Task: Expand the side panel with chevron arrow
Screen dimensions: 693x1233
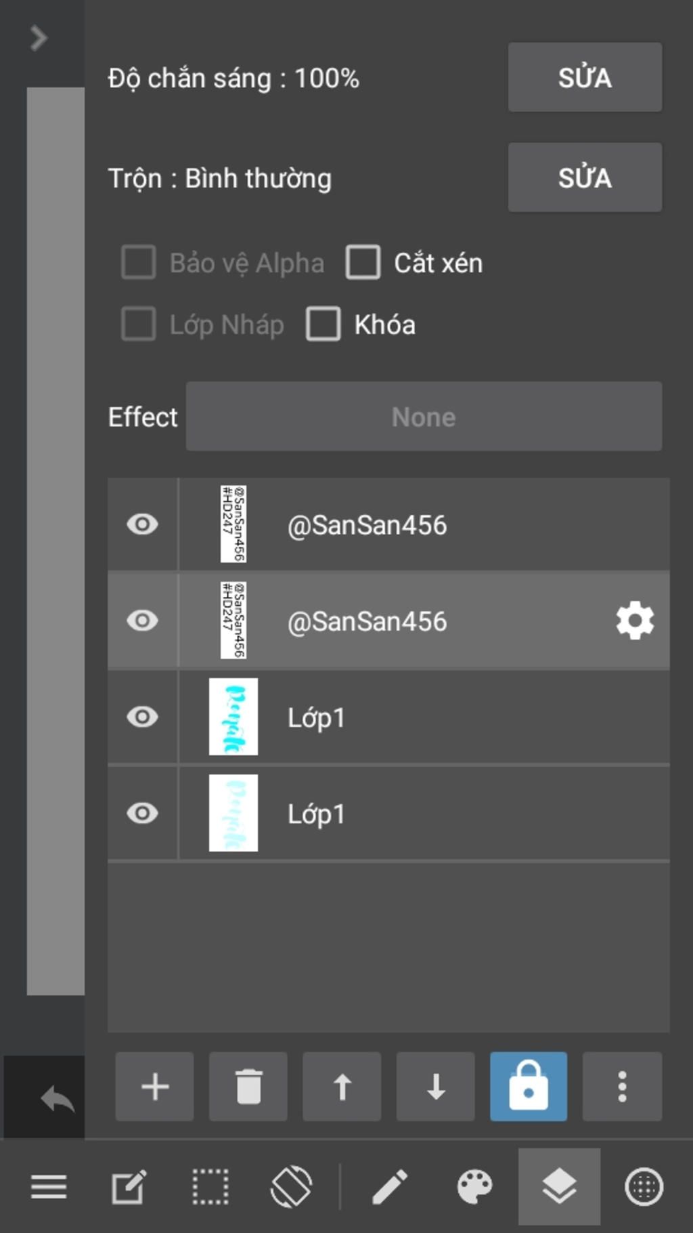Action: click(39, 38)
